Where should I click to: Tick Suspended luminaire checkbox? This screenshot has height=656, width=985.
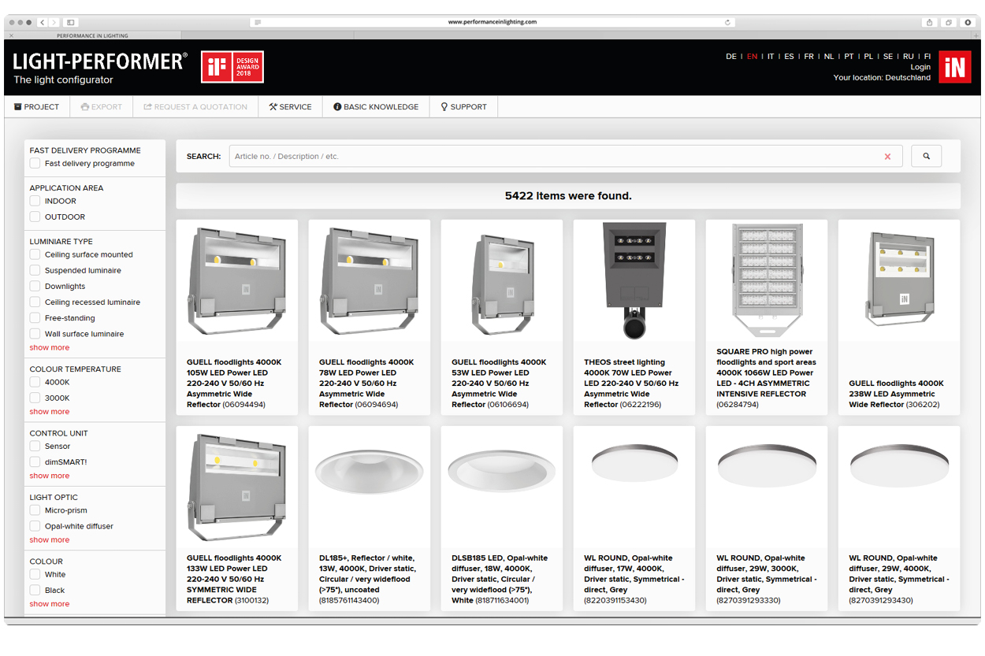click(35, 270)
